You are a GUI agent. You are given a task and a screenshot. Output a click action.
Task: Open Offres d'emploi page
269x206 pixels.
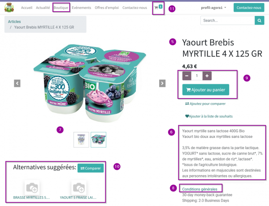point(107,8)
